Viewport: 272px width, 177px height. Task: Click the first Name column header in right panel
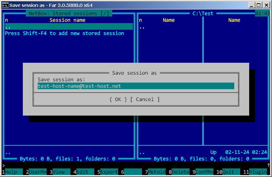(x=169, y=20)
